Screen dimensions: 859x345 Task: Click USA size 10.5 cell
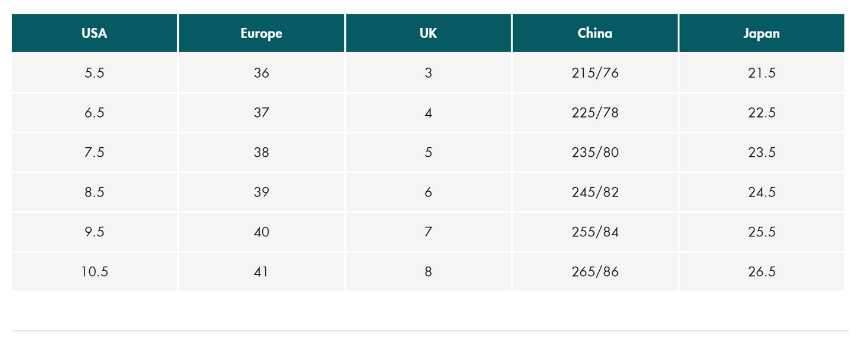[x=95, y=271]
